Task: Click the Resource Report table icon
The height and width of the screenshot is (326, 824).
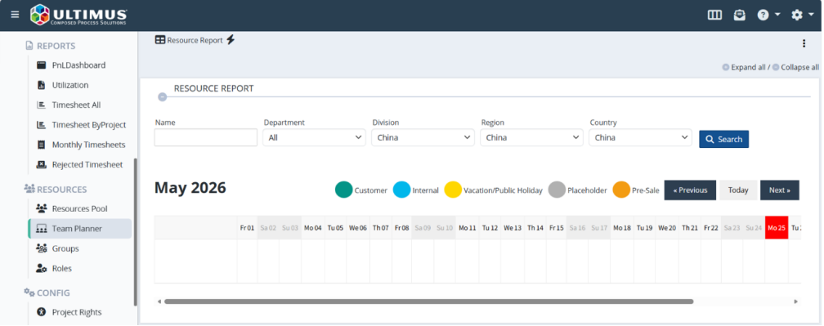Action: pos(160,40)
